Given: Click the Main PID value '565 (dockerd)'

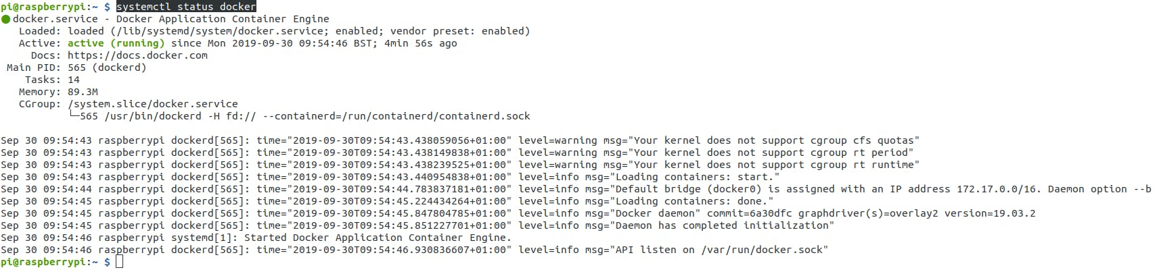Looking at the screenshot, I should click(107, 67).
